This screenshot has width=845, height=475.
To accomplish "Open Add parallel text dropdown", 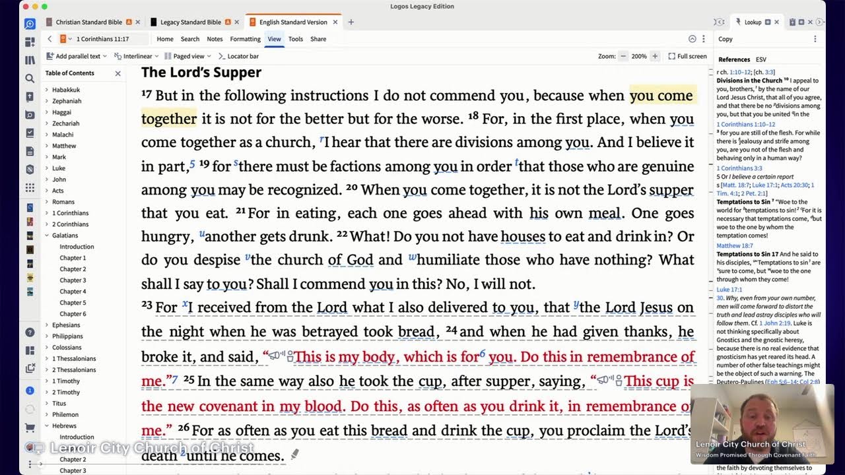I will (76, 57).
